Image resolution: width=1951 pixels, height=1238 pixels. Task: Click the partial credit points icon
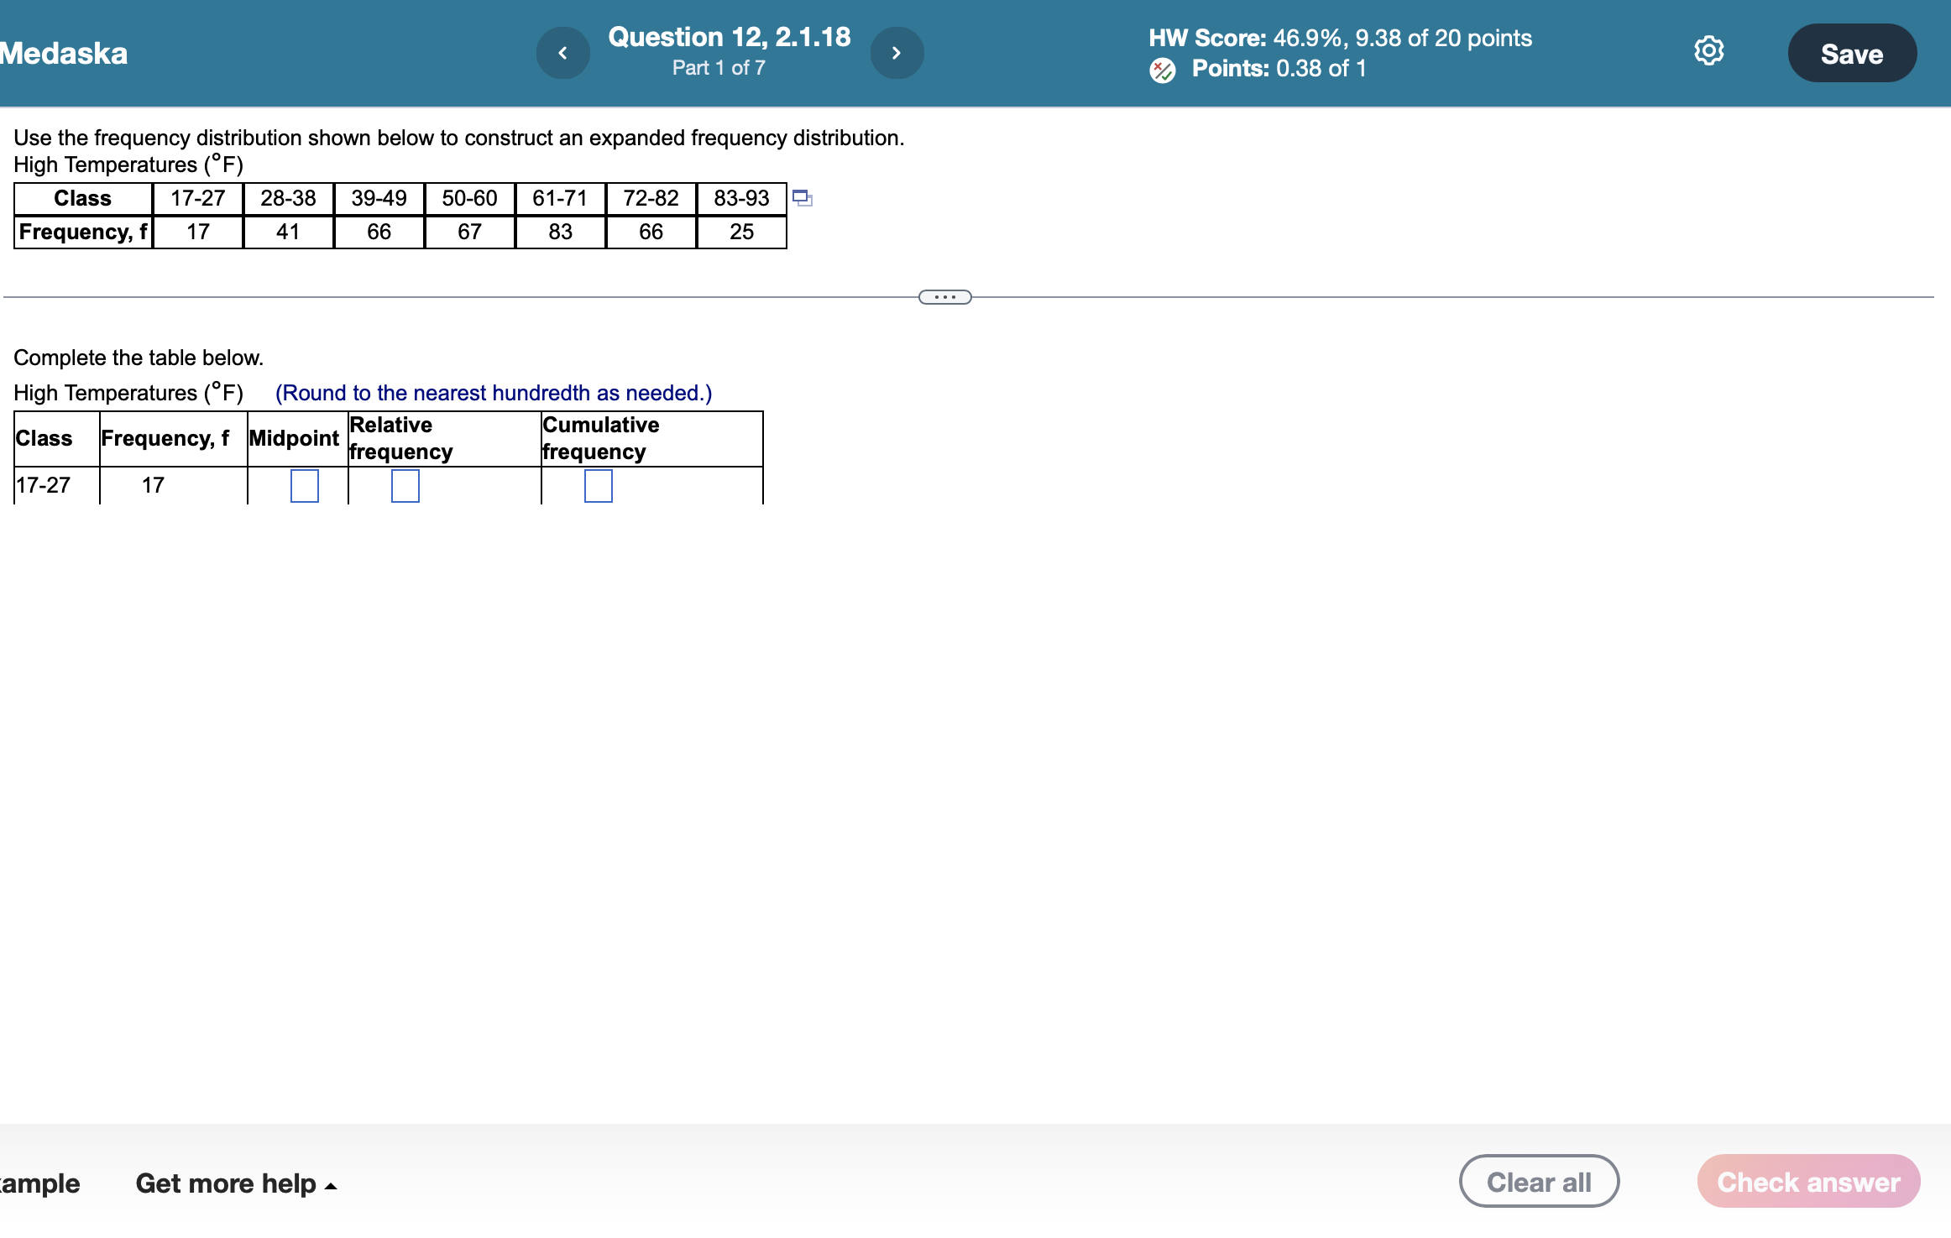point(1163,71)
